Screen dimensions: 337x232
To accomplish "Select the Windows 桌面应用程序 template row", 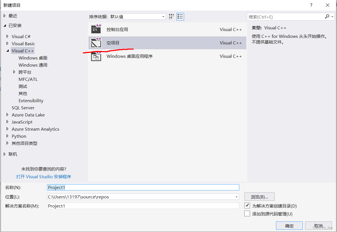I will point(167,56).
